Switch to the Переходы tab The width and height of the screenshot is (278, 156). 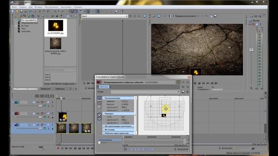click(60, 89)
